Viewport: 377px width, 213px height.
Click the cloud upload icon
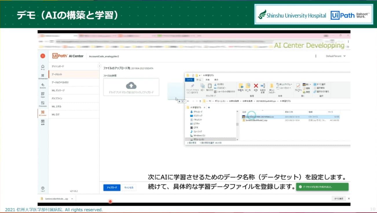point(131,85)
